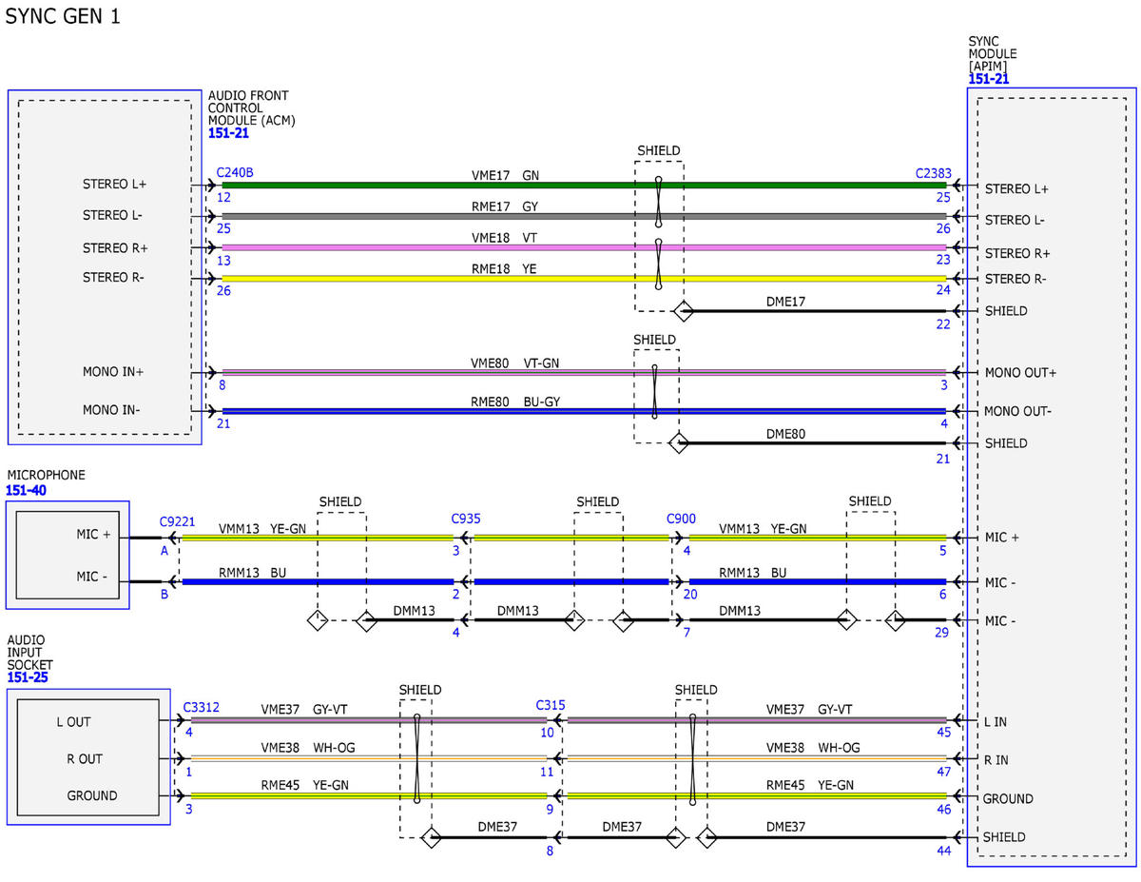Select the L IN terminal on the SYNC module
The width and height of the screenshot is (1141, 882).
click(995, 722)
